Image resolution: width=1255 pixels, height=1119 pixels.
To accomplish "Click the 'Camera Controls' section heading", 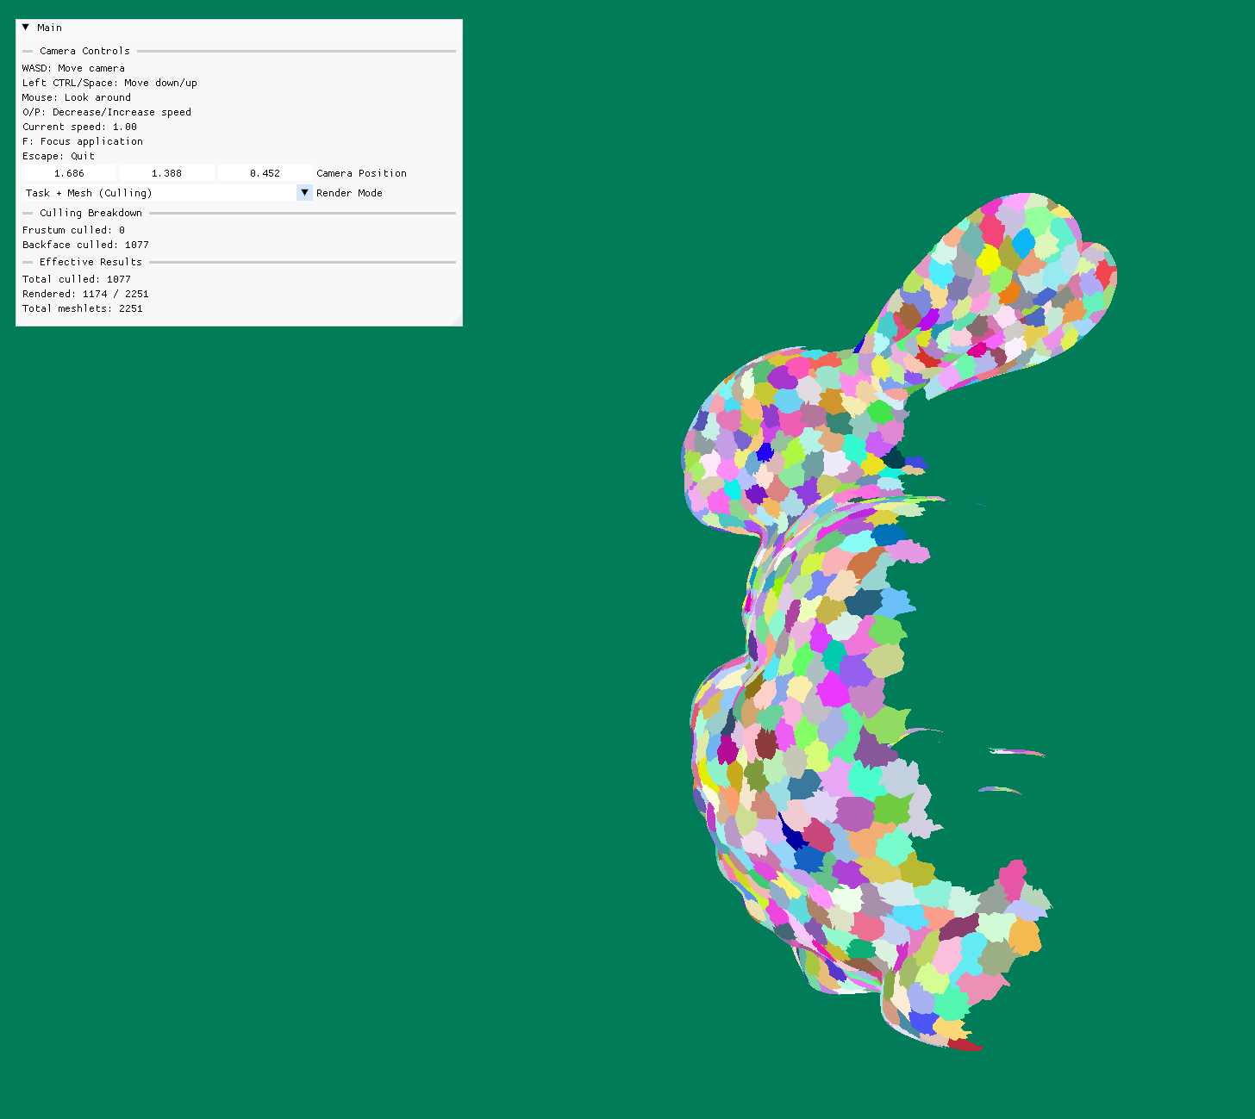I will click(84, 51).
